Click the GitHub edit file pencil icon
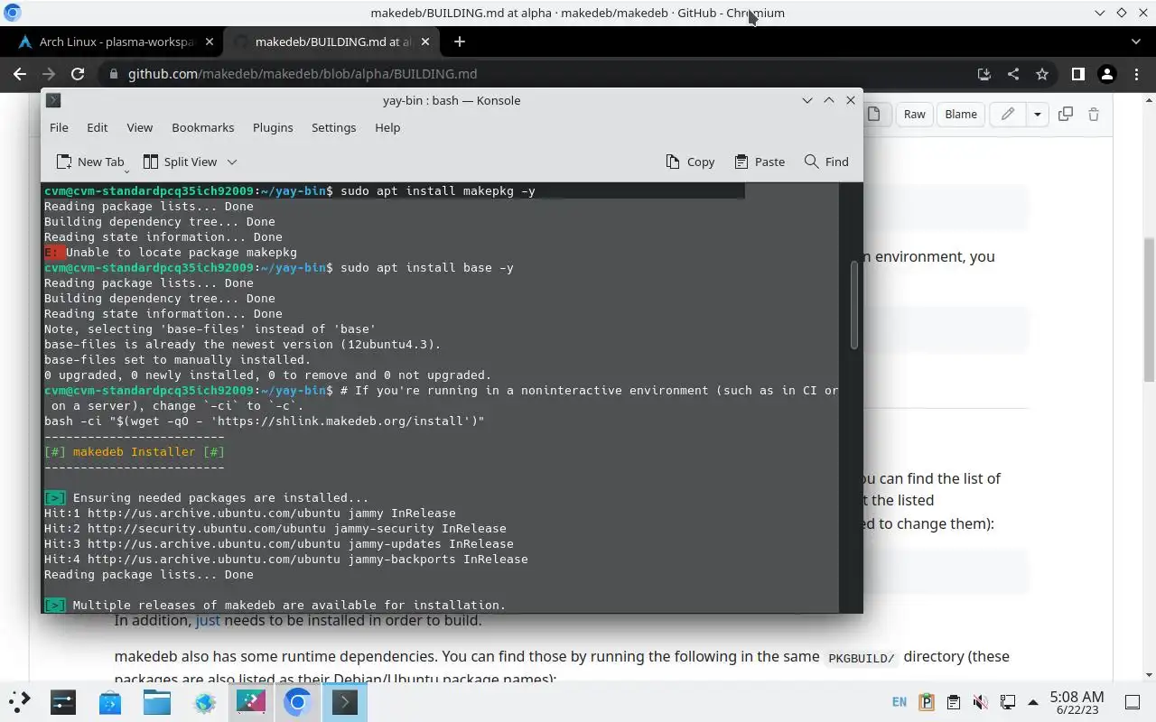 (x=1008, y=114)
